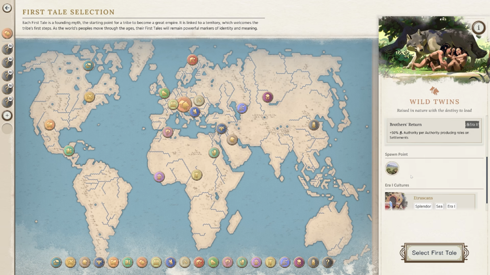The height and width of the screenshot is (275, 490).
Task: Pick the red tale icon in the bottom row
Action: pos(199,262)
